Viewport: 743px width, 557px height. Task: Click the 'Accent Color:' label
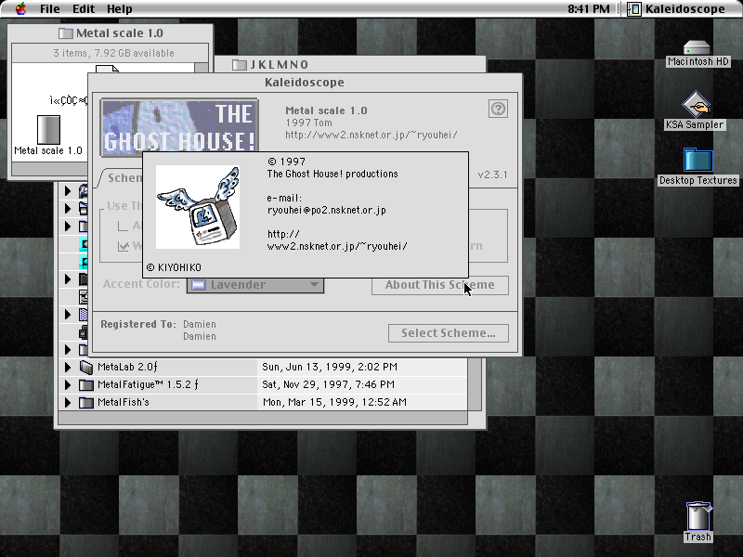pyautogui.click(x=141, y=284)
